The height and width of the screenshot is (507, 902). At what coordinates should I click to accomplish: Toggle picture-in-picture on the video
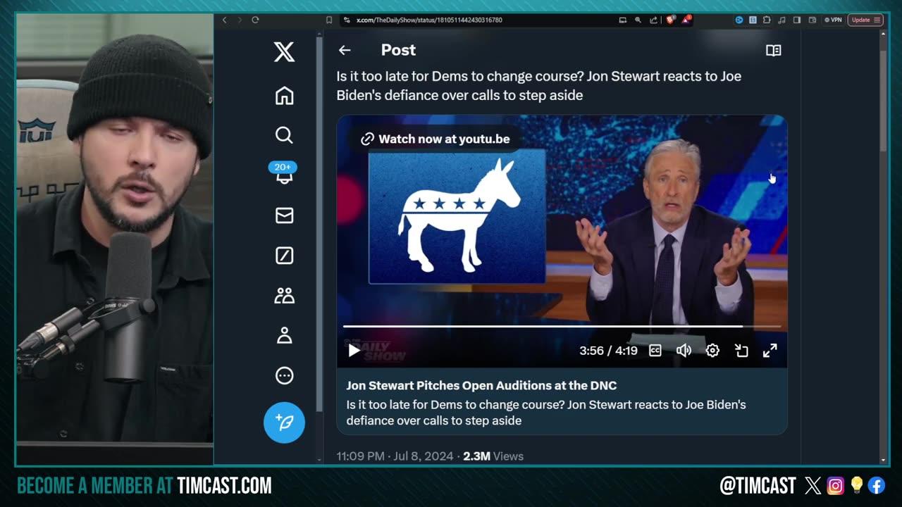[741, 350]
